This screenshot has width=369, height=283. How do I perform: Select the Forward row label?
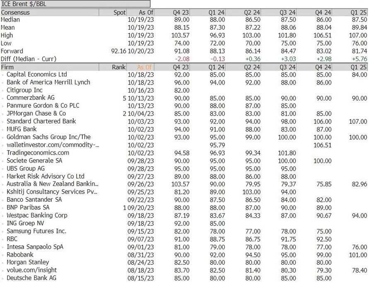tap(12, 51)
